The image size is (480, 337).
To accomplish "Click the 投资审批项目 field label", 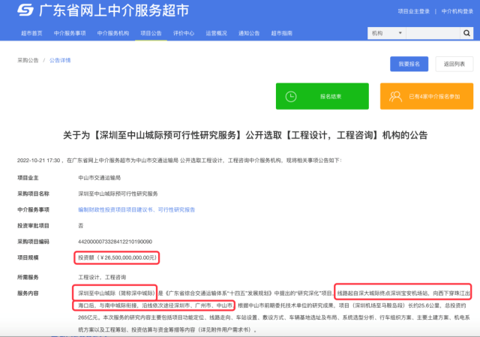I will pyautogui.click(x=33, y=226).
